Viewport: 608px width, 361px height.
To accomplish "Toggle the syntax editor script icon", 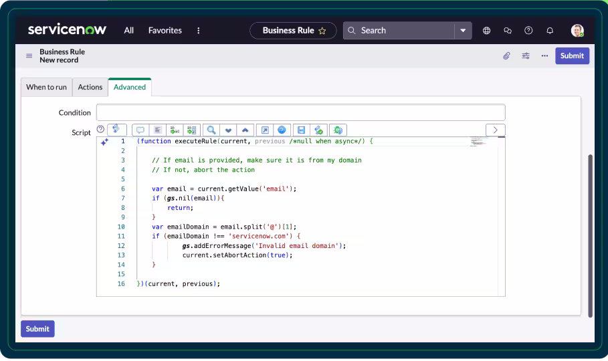I will click(x=116, y=130).
